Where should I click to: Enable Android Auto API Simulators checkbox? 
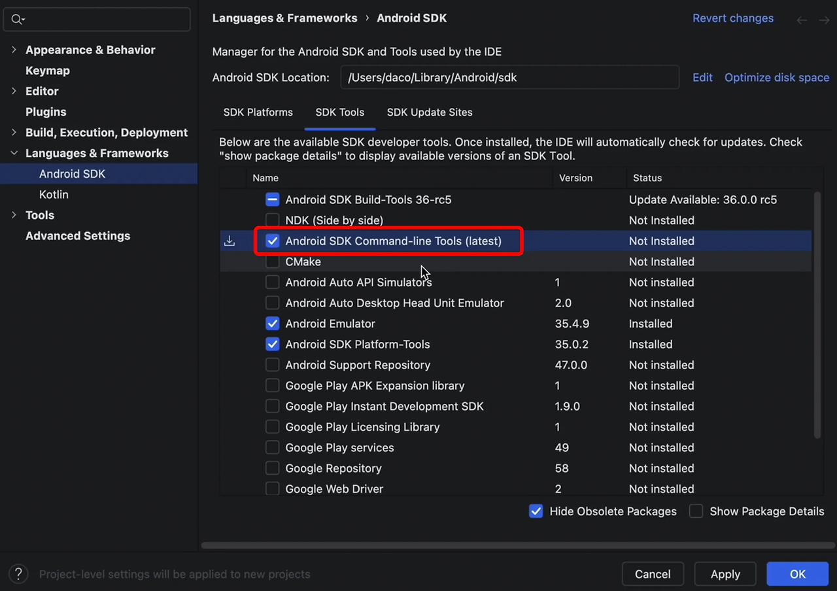[273, 282]
